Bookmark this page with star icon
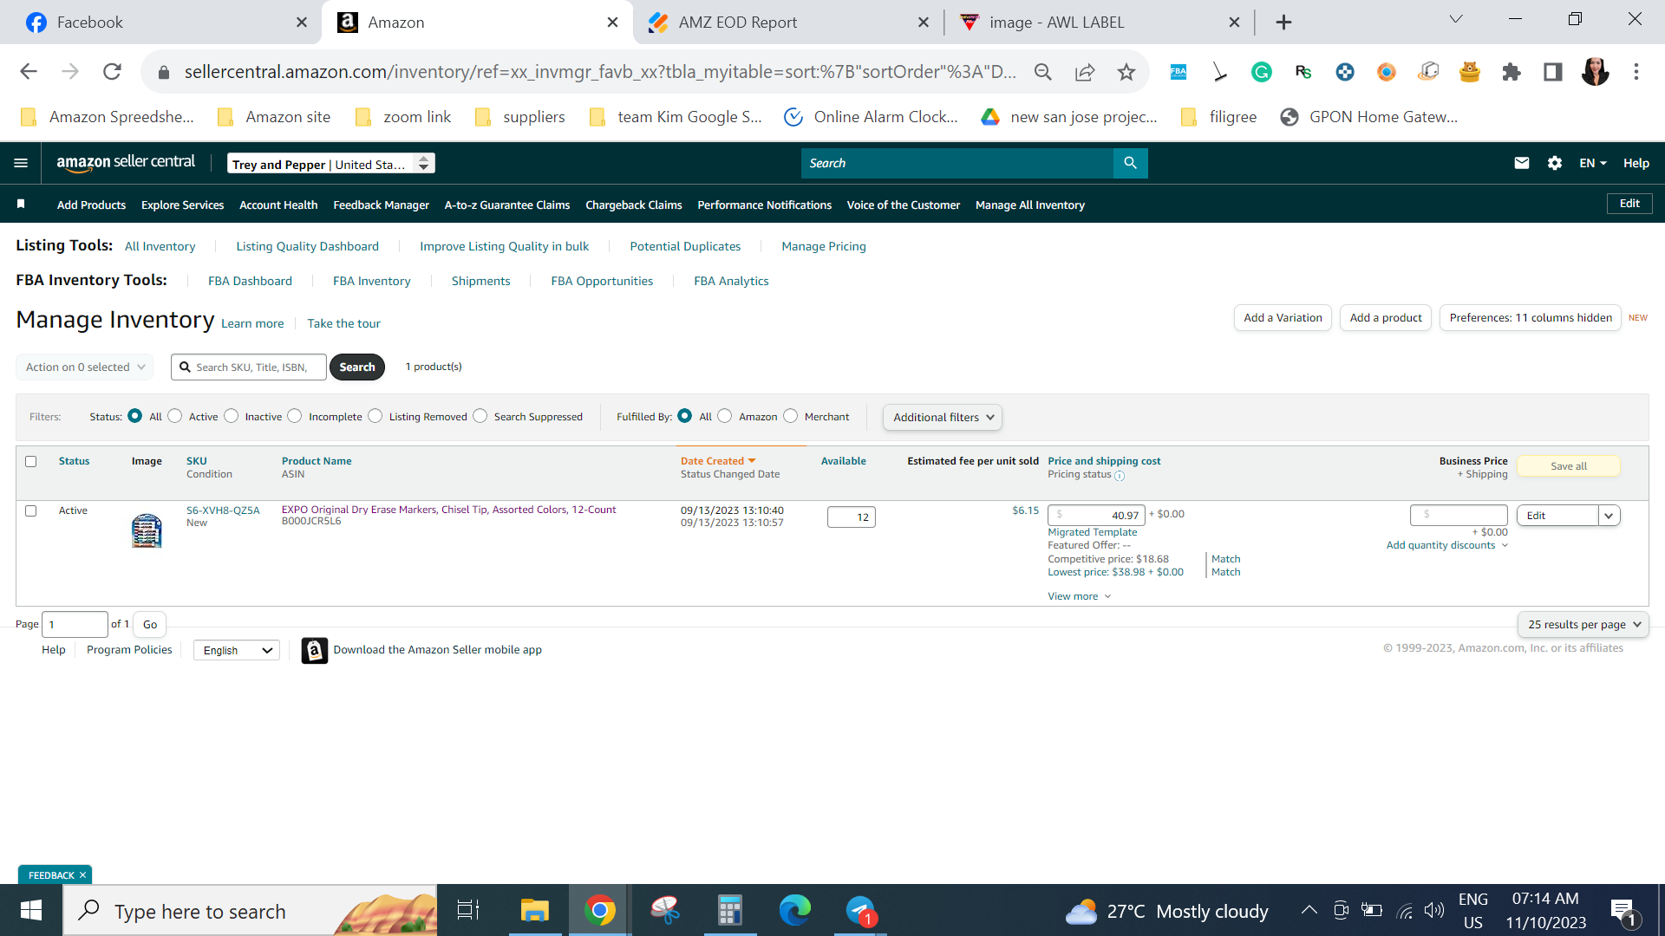 pos(1126,72)
